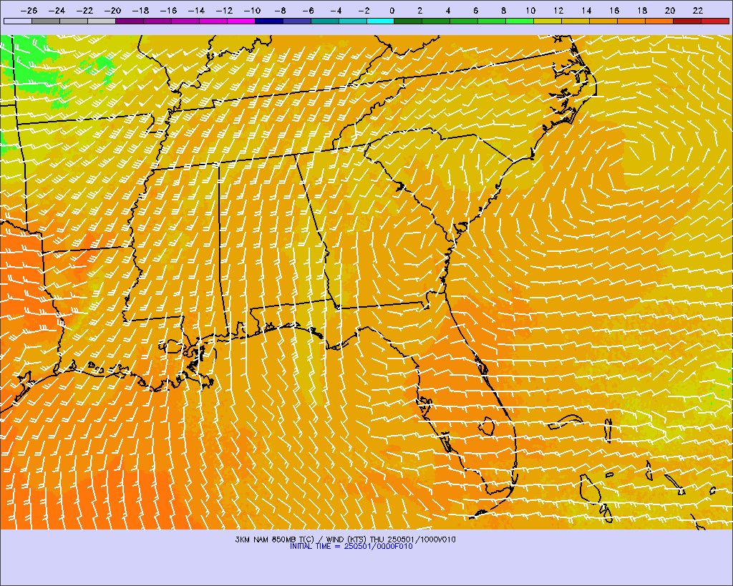The image size is (733, 586).
Task: Click the green swatch between 6 and 8
Action: click(x=492, y=21)
